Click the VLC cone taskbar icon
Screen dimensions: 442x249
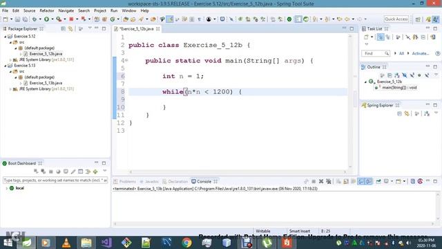[66, 243]
